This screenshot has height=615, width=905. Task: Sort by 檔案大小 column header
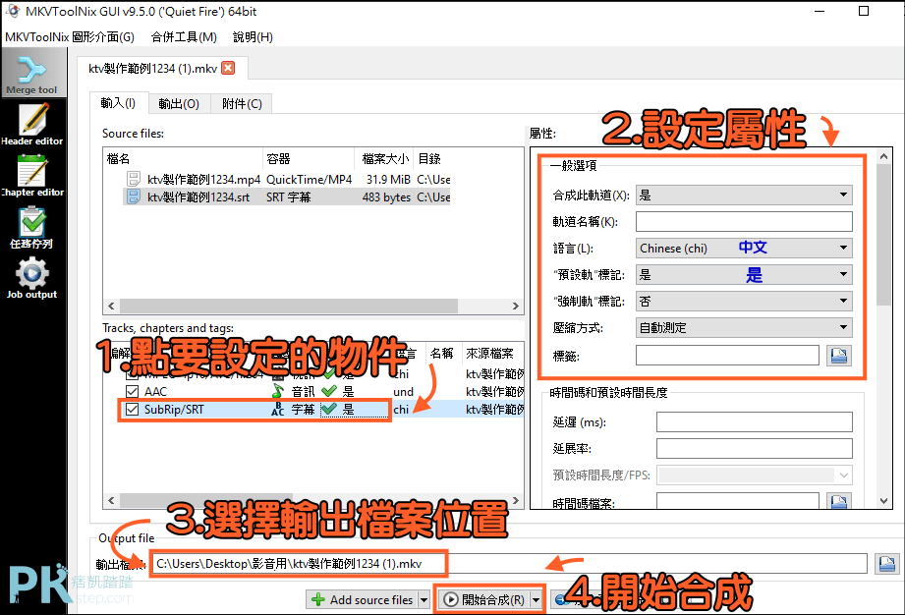(384, 159)
